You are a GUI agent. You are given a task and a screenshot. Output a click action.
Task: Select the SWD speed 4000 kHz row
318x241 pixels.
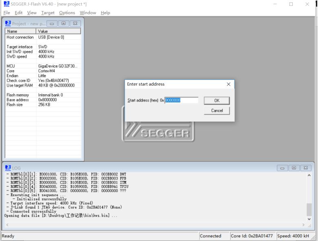pos(43,57)
